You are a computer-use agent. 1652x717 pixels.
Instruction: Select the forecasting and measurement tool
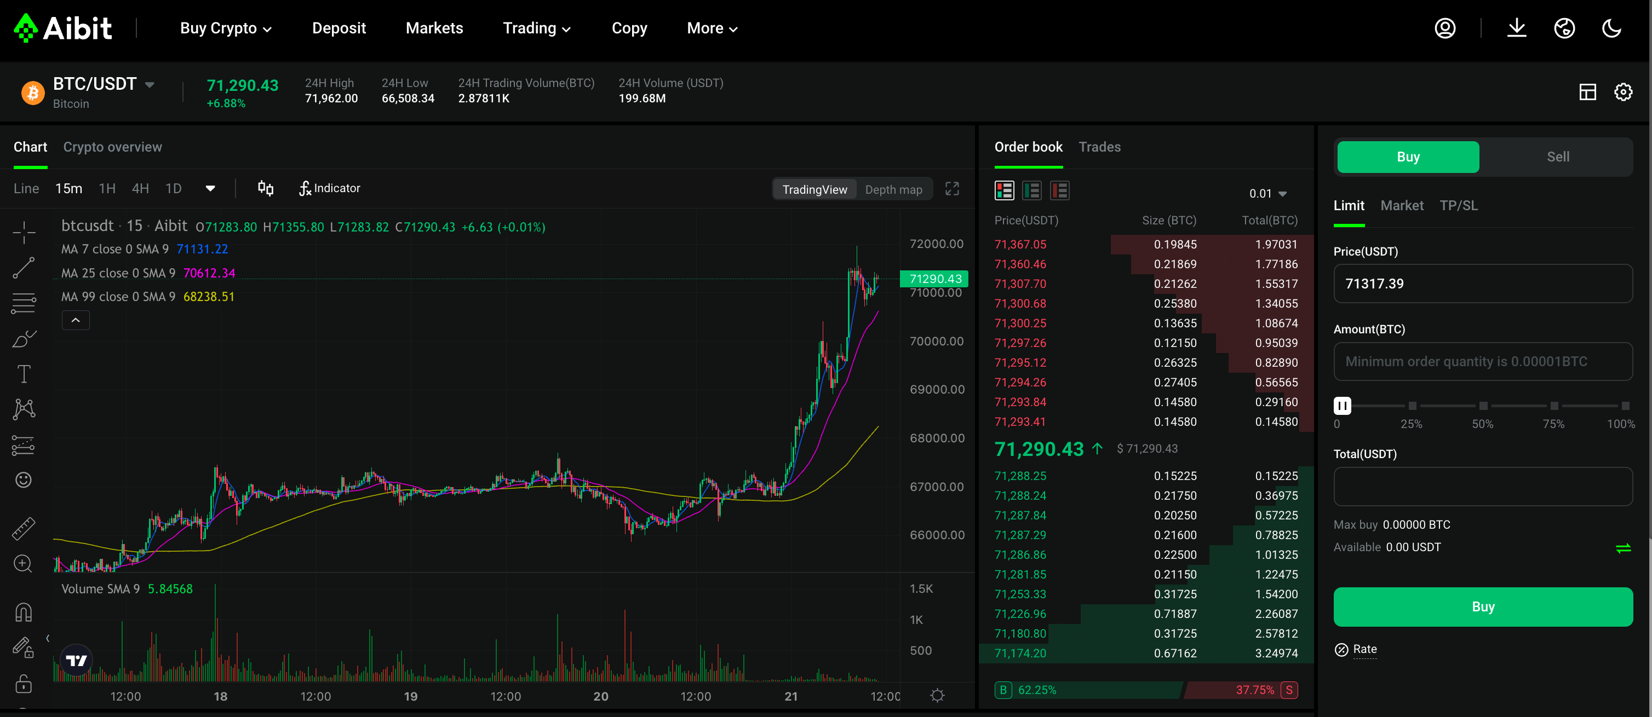24,444
